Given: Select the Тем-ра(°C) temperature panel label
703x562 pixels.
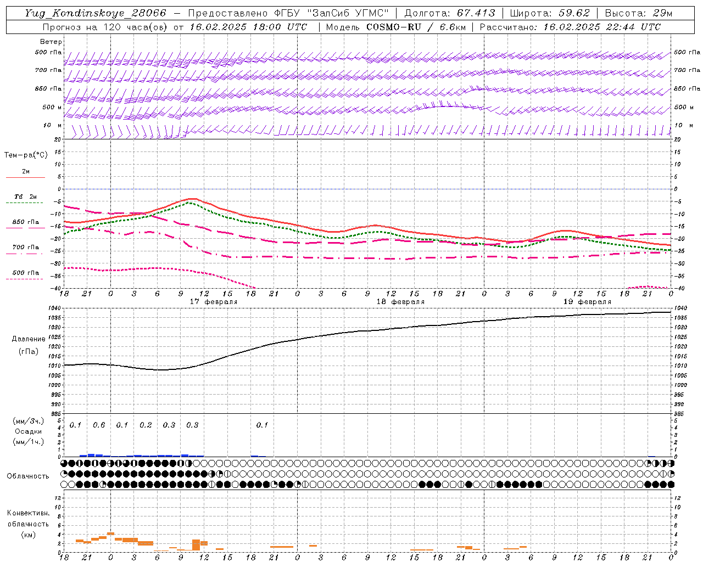Looking at the screenshot, I should point(26,155).
